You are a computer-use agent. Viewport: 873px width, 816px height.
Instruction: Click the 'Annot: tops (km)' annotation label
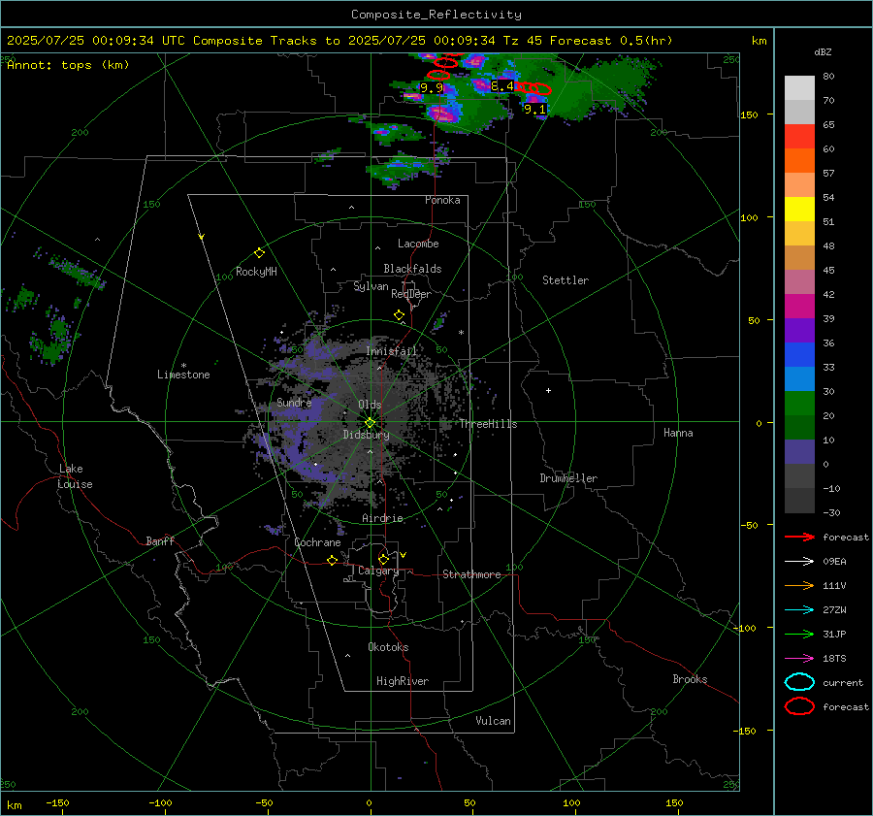coord(68,65)
